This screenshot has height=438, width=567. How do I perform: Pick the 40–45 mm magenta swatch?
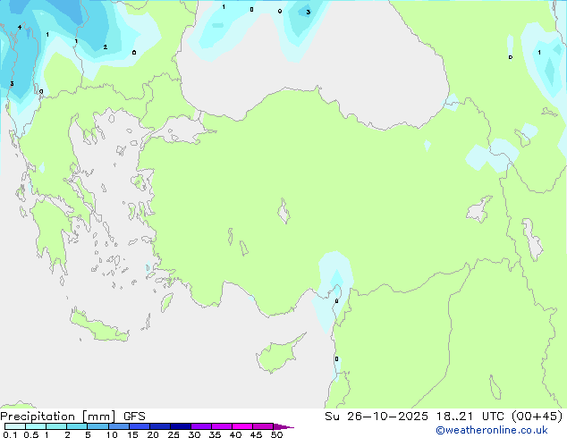click(242, 426)
